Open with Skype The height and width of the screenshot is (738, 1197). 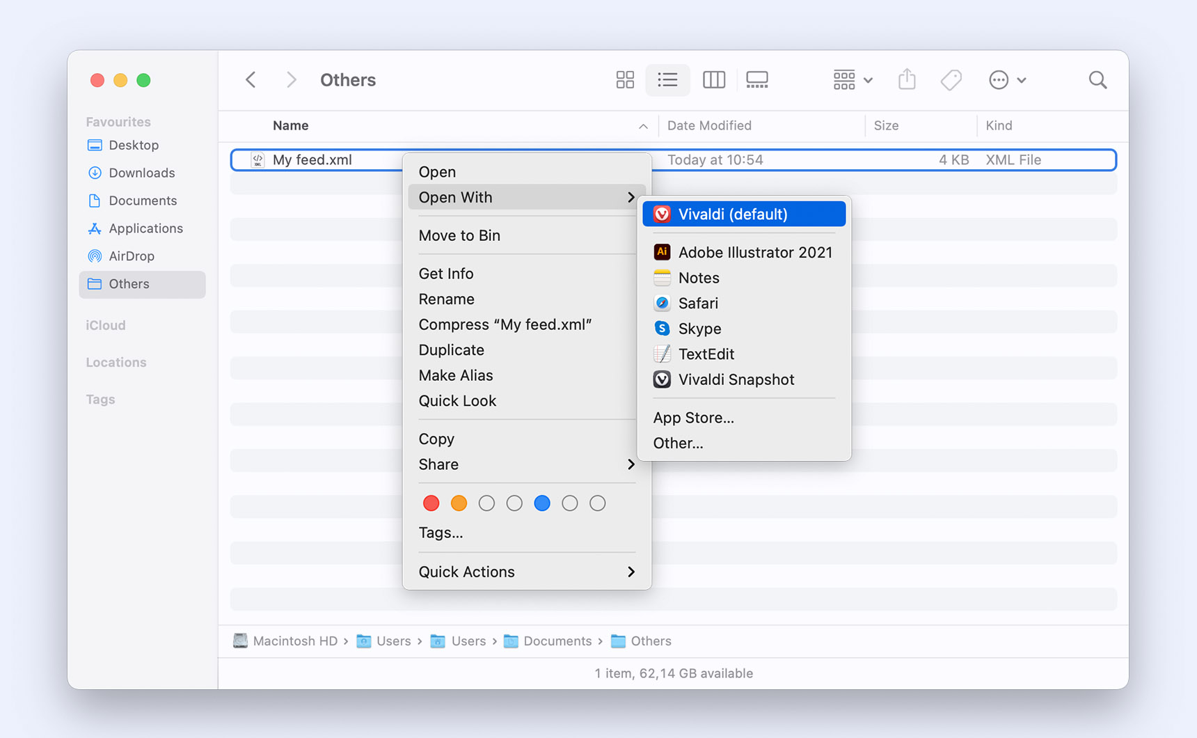[744, 329]
